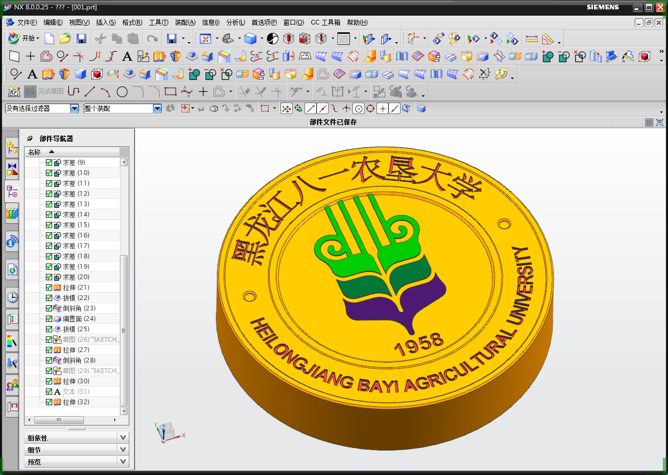Screen dimensions: 668x475
Task: Open the Constraint Navigator sidebar tab
Action: (x=12, y=169)
